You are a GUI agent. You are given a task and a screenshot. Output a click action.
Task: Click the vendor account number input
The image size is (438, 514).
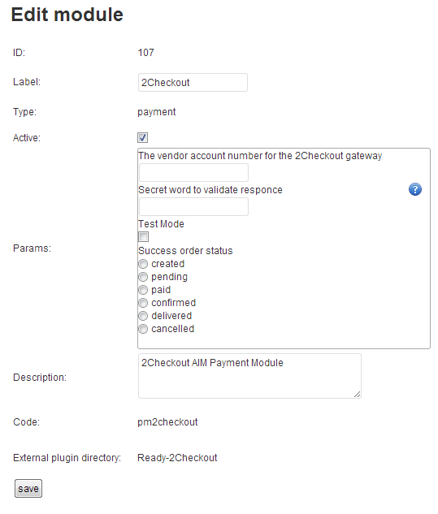193,172
